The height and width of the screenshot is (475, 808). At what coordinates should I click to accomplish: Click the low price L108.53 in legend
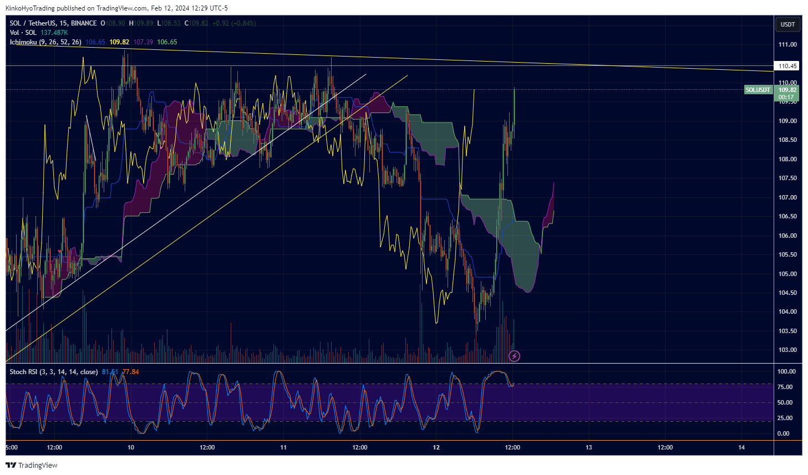[x=169, y=23]
